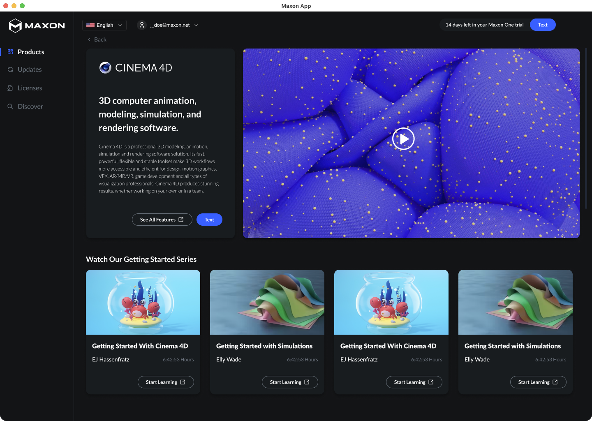
Task: Click the external link icon on first Start Learning button
Action: [x=183, y=382]
